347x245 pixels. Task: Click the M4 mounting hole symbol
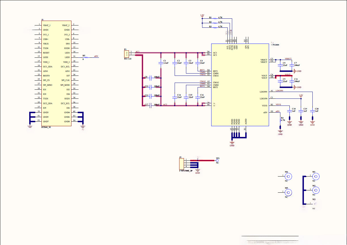point(288,177)
